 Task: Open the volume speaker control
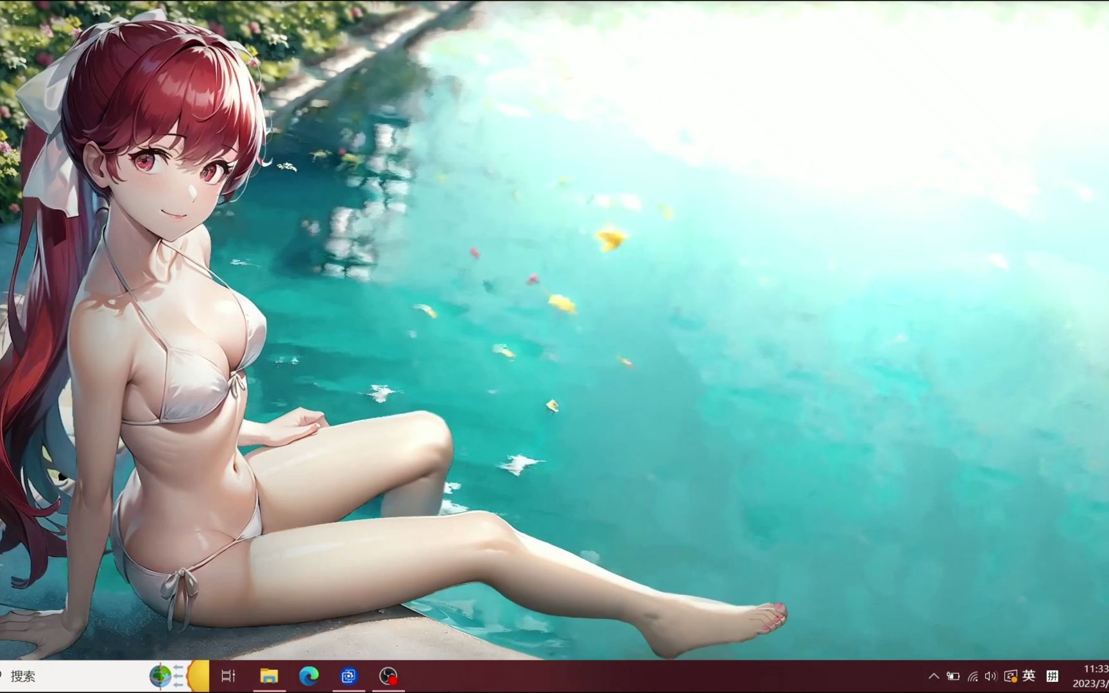(990, 676)
